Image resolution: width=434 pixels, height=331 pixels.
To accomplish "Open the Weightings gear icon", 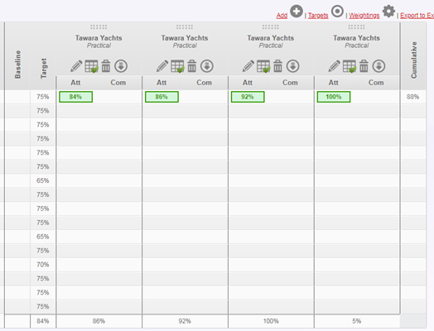I will [x=388, y=12].
